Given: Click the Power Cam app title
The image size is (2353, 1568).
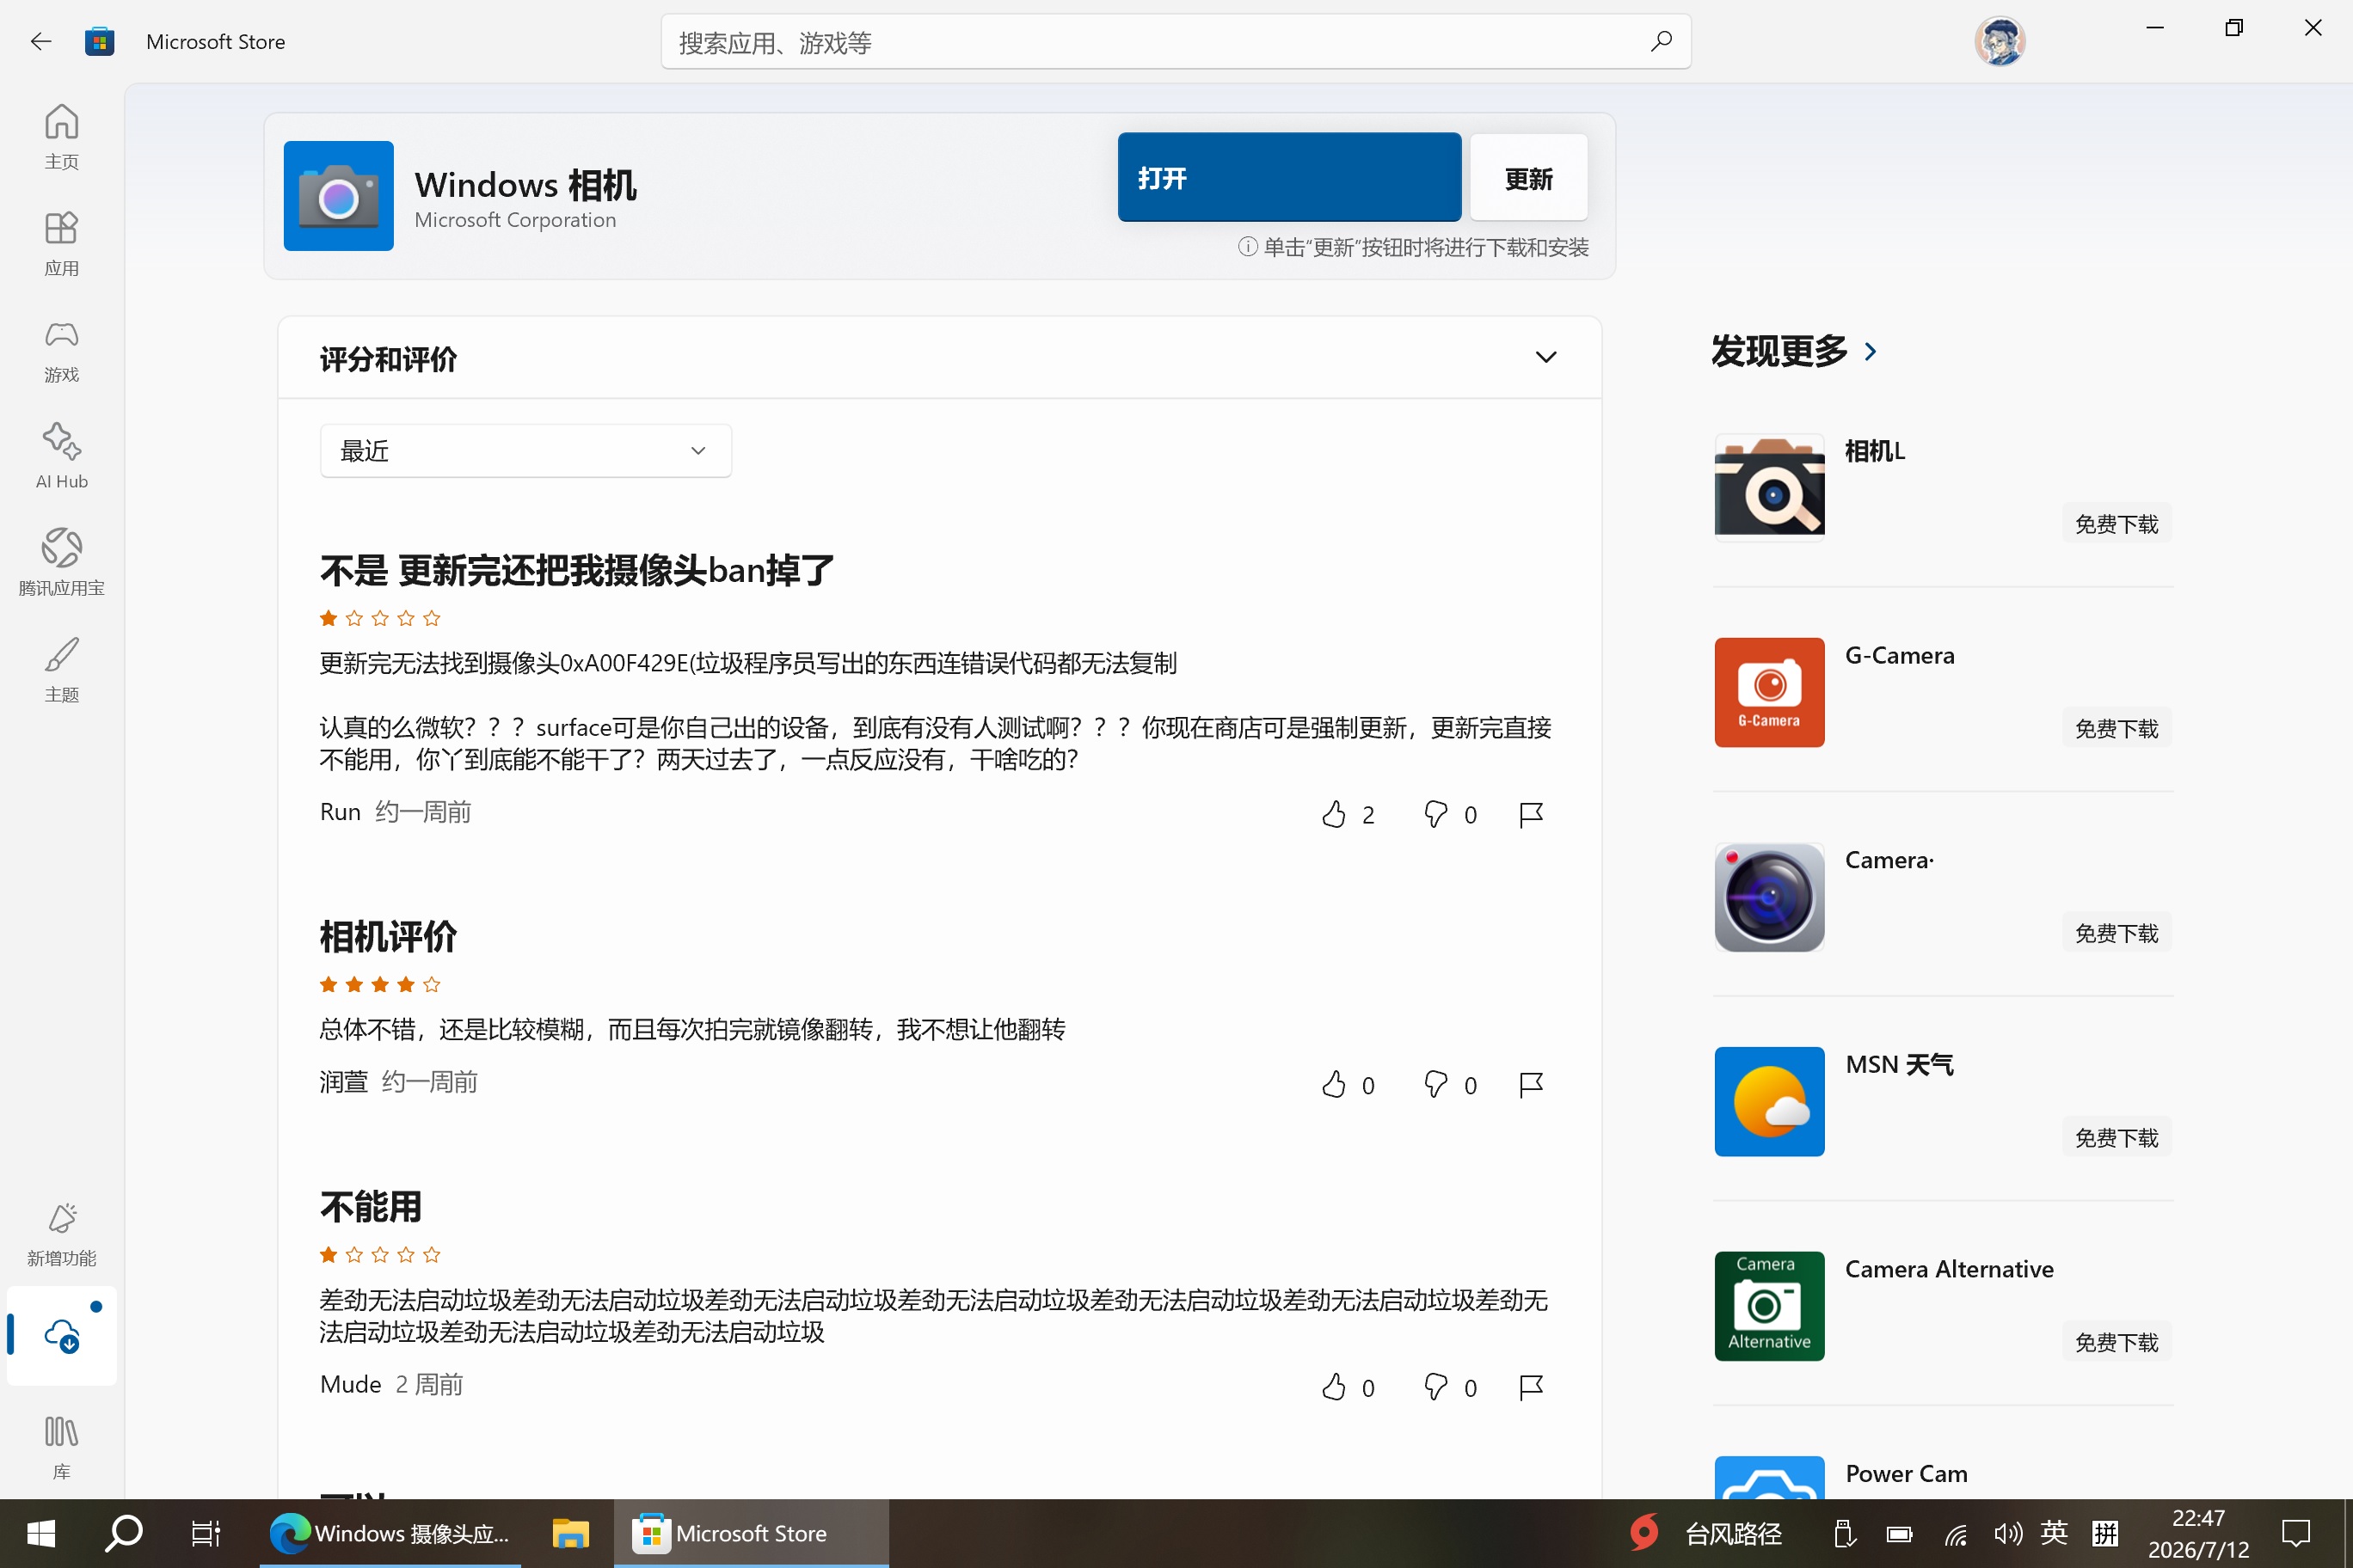Looking at the screenshot, I should (x=1906, y=1473).
